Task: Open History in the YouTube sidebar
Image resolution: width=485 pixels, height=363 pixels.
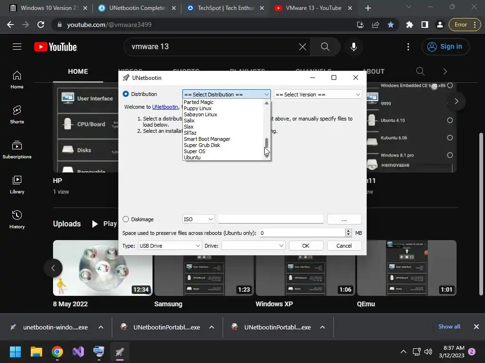Action: (17, 219)
